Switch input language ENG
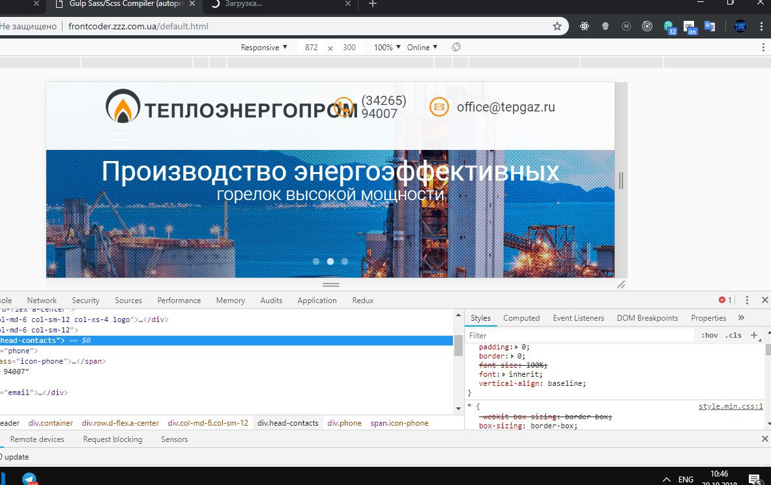 (x=686, y=479)
